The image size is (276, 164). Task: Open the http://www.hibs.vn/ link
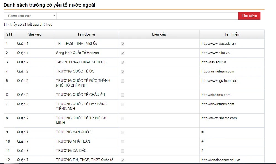216,53
